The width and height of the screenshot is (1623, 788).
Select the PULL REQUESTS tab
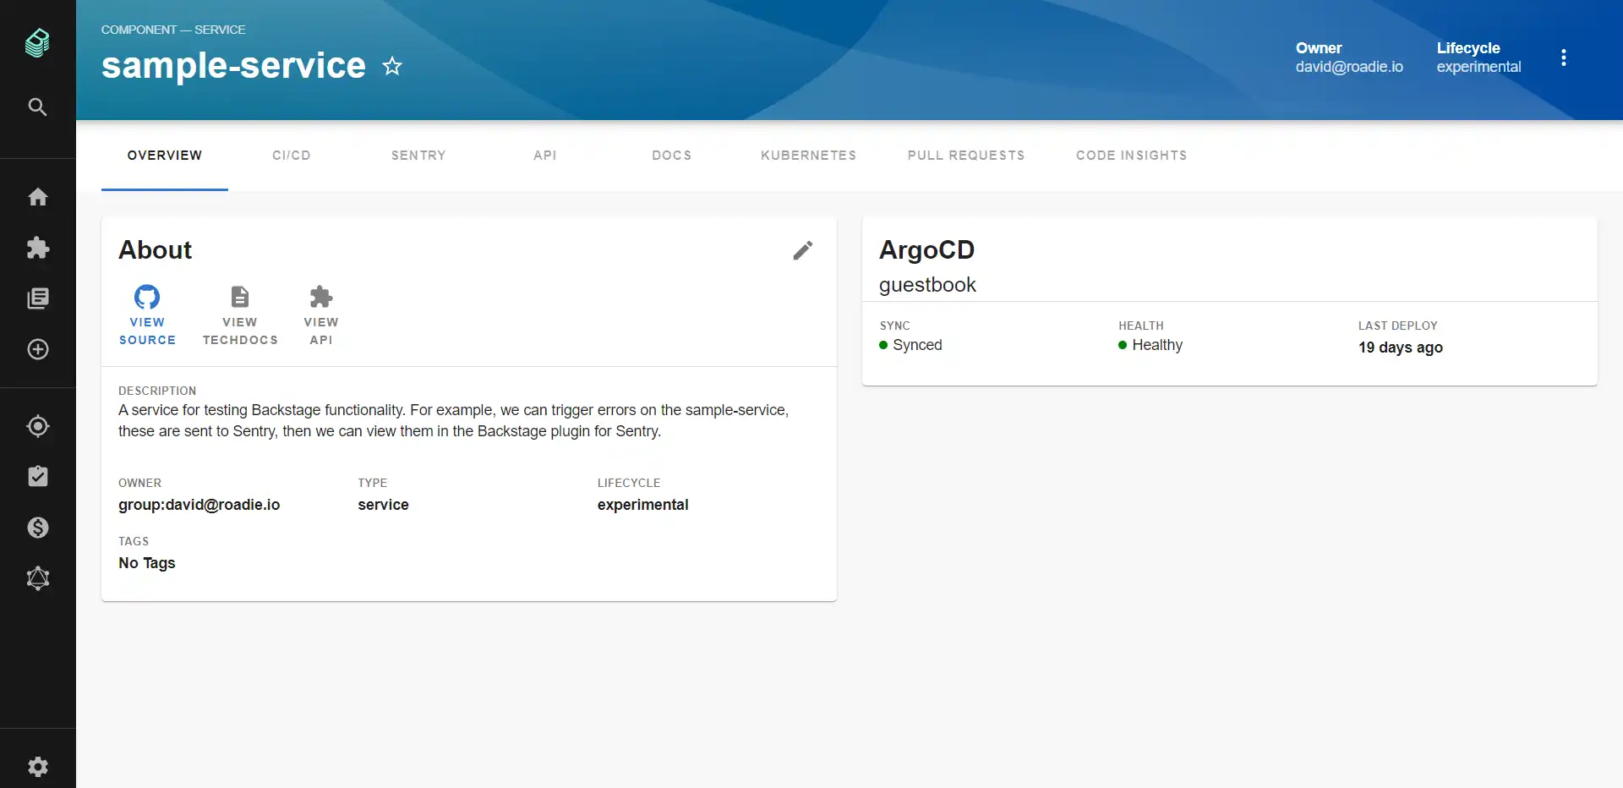click(965, 156)
